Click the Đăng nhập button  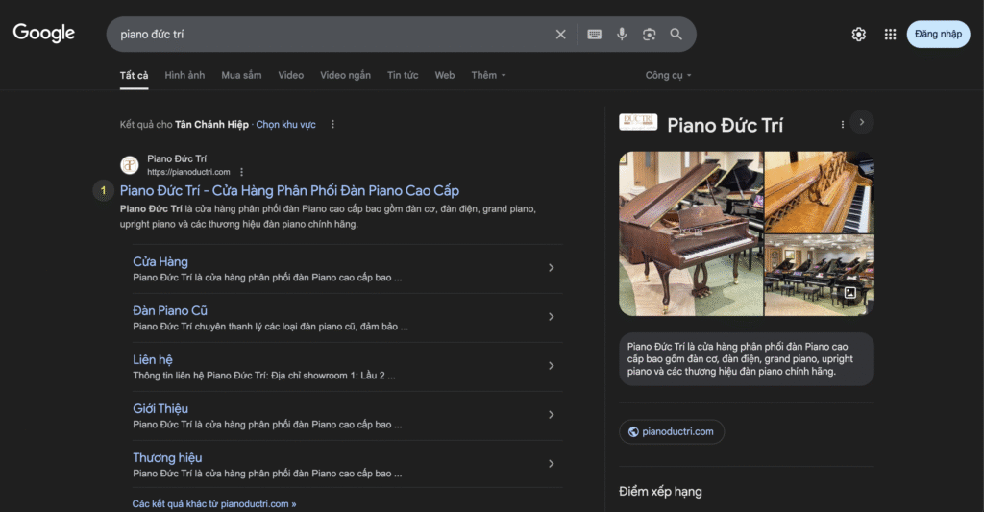point(938,34)
